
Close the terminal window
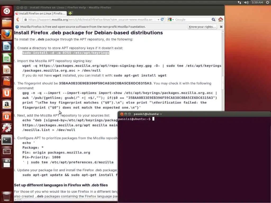122,114
